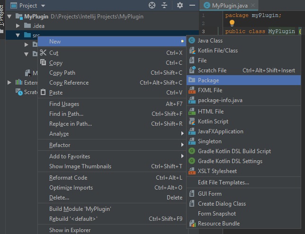Select Package from the New submenu
The height and width of the screenshot is (234, 305).
coord(208,80)
